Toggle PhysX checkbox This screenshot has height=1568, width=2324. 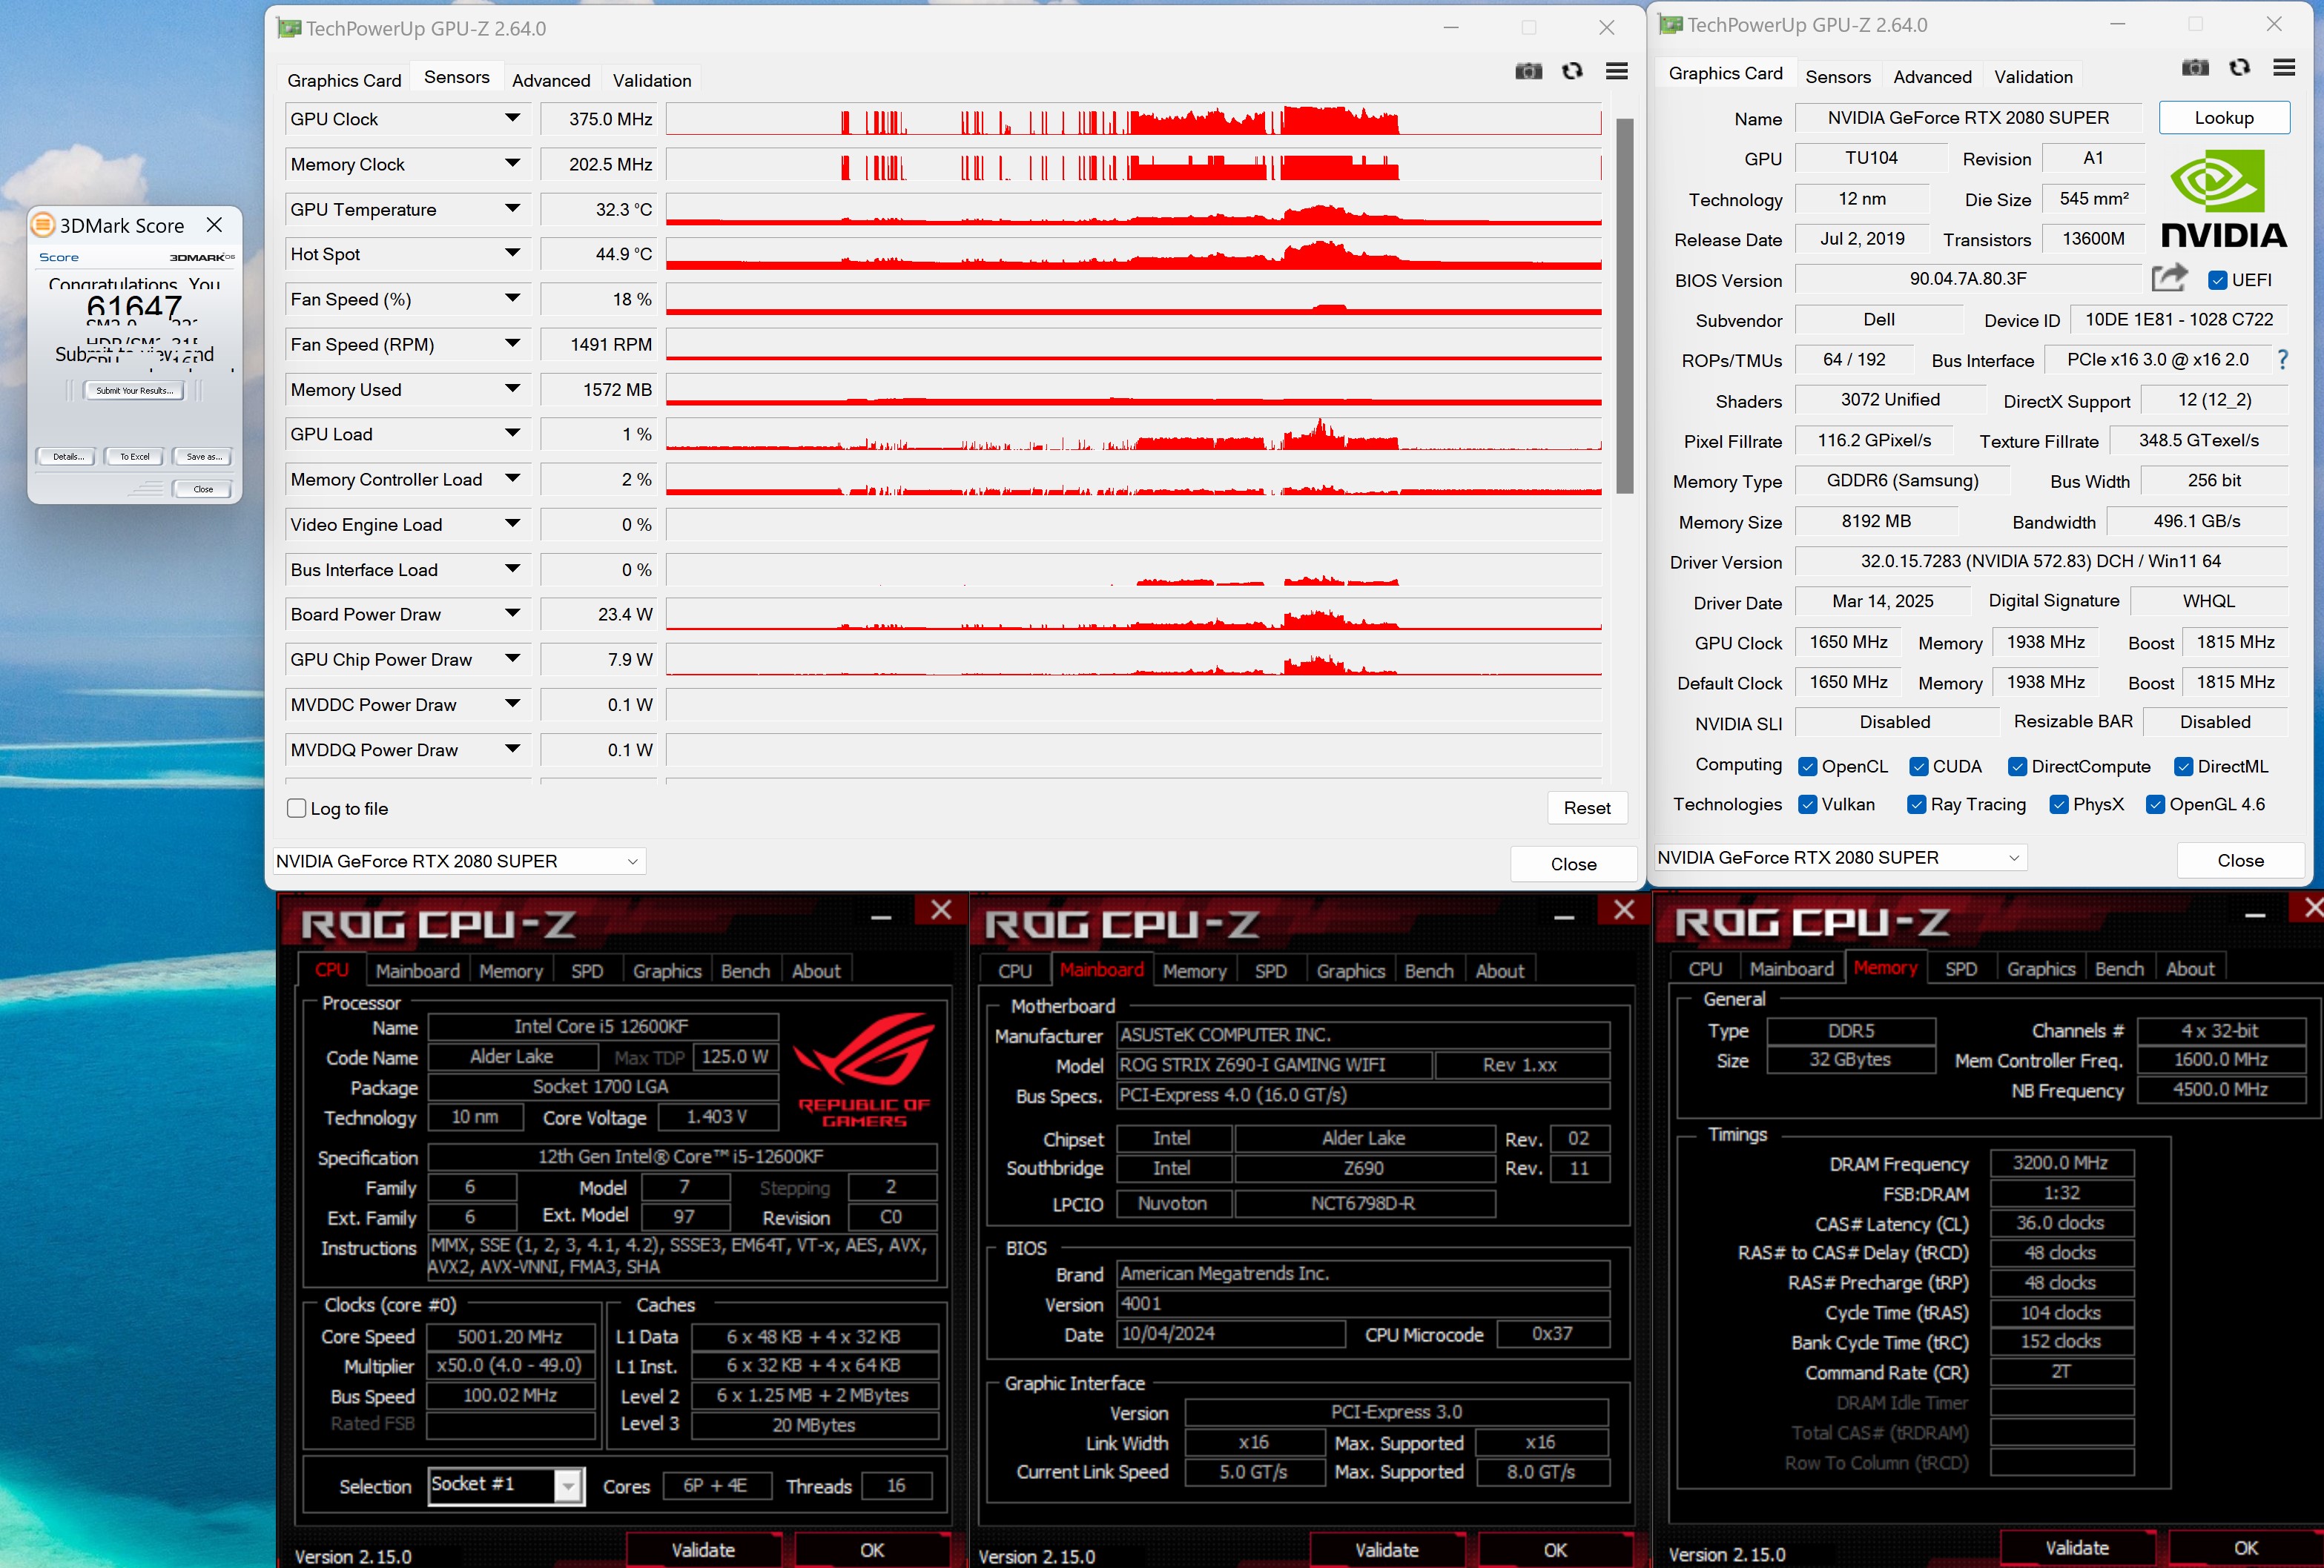pyautogui.click(x=2058, y=805)
